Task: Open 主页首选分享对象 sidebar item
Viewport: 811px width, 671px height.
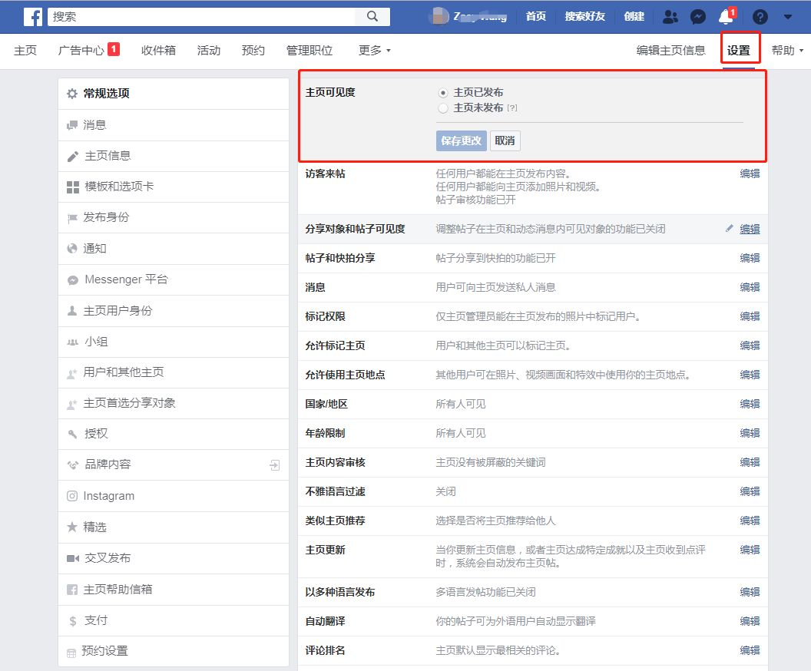Action: [x=174, y=403]
